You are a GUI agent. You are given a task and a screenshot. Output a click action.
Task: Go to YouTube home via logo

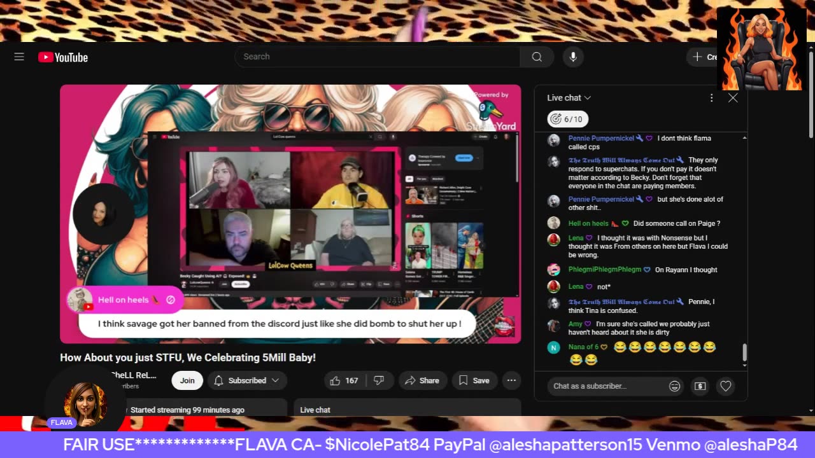click(63, 57)
